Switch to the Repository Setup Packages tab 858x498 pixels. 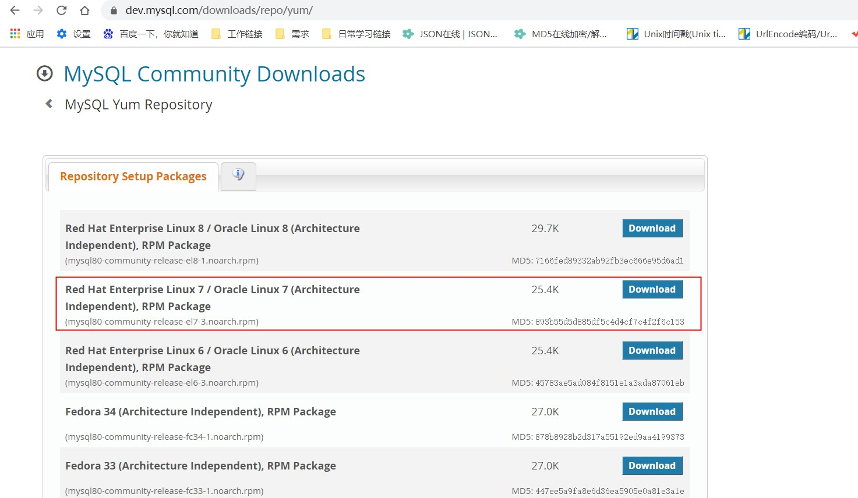click(132, 176)
